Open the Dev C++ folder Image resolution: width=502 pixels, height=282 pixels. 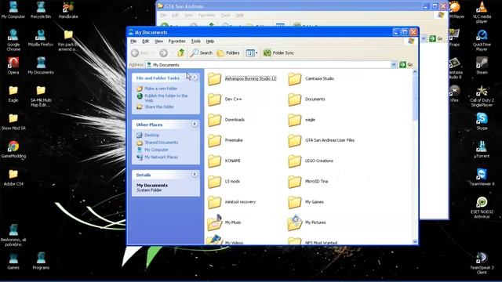coord(225,99)
